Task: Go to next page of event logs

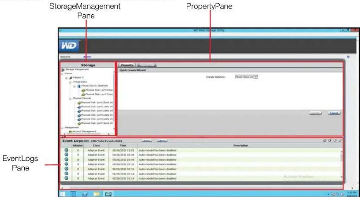Action: (335, 140)
